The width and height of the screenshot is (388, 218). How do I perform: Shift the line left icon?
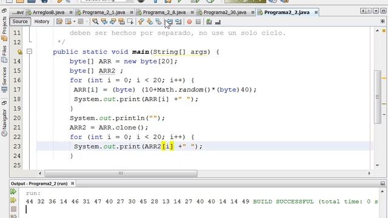(169, 22)
